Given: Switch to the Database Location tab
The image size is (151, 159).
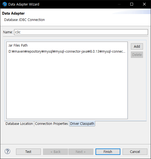Looking at the screenshot, I should (x=19, y=124).
